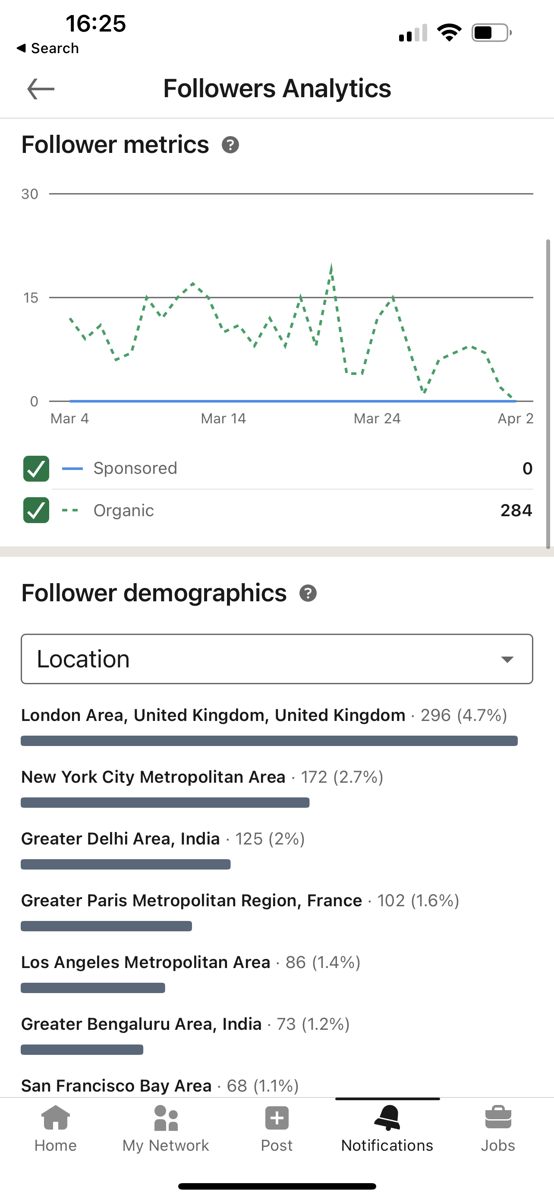554x1200 pixels.
Task: Tap the back arrow icon
Action: point(41,89)
